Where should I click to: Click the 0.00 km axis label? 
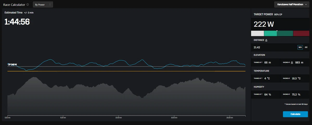pos(8,118)
